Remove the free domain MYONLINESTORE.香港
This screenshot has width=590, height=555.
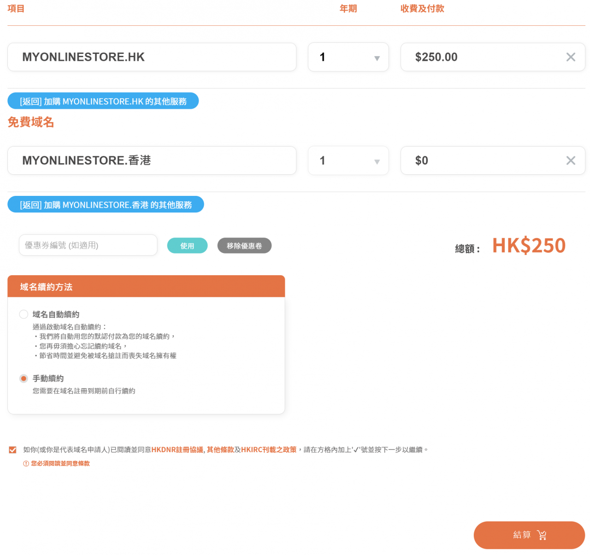[571, 160]
